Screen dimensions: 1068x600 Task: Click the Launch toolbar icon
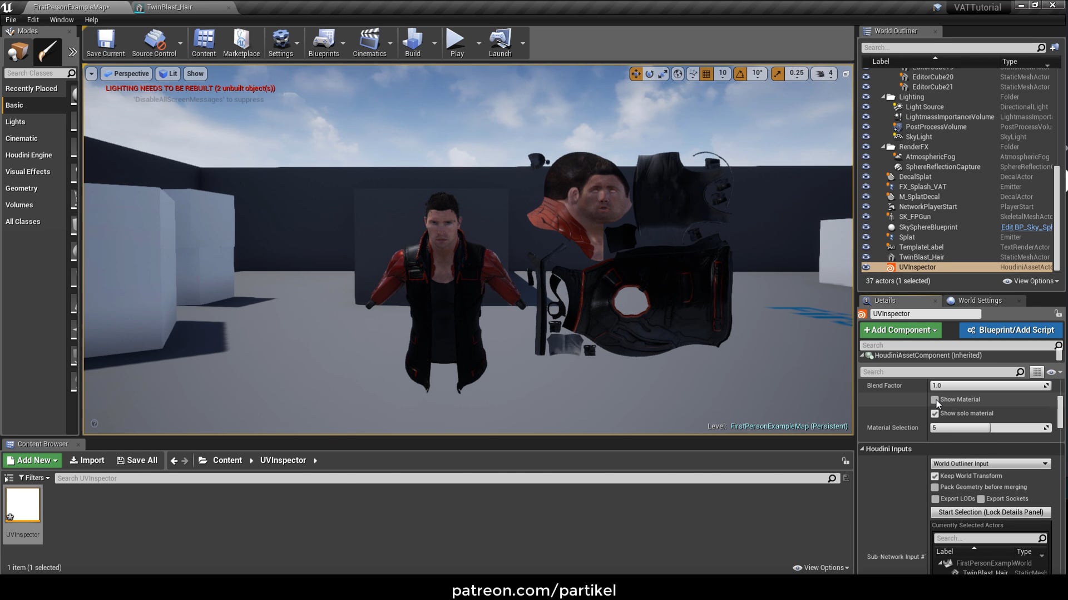point(500,43)
